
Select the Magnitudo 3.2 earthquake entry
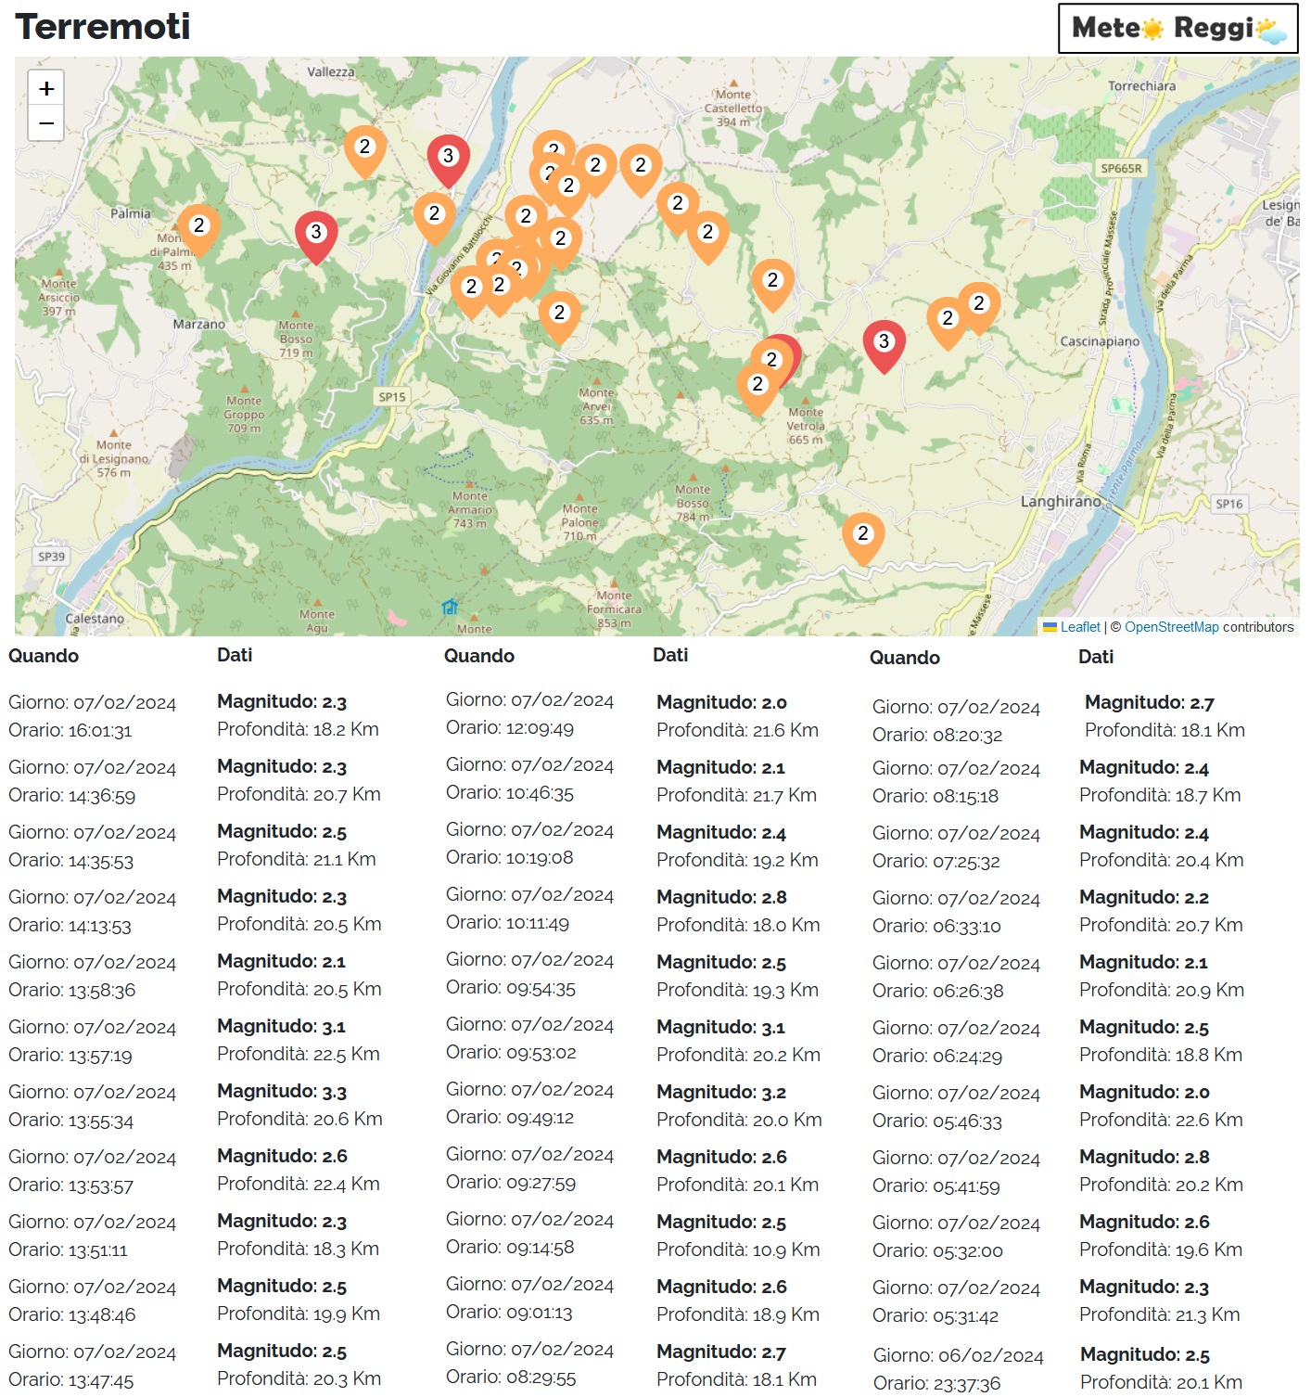721,1093
